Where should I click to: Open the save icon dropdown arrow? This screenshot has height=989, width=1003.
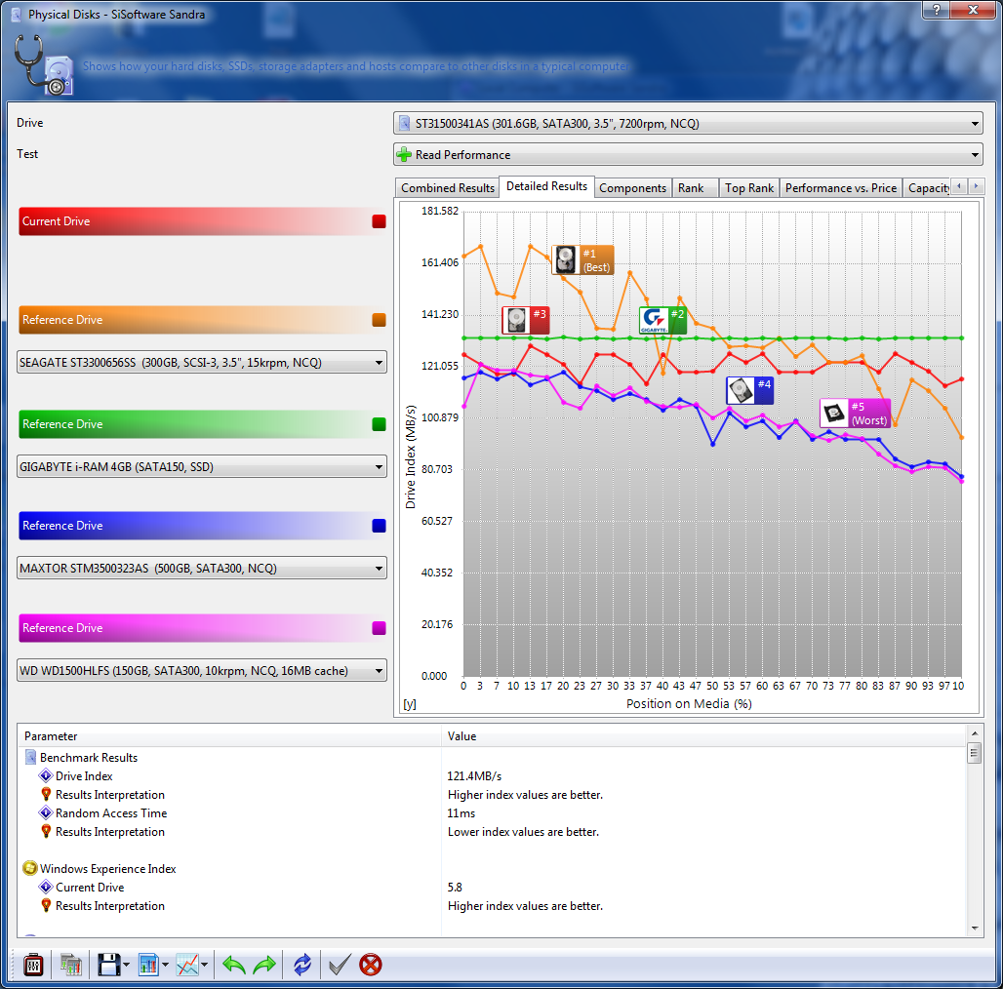click(x=126, y=966)
